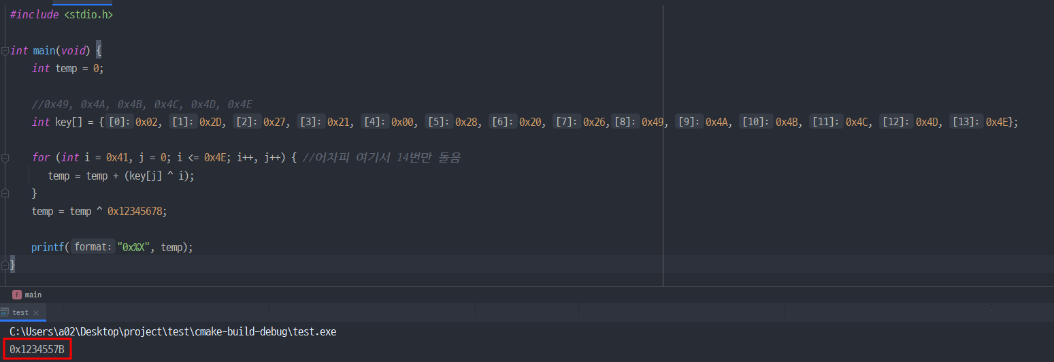Click the [0]: inlay hint
This screenshot has height=362, width=1054.
coord(120,122)
